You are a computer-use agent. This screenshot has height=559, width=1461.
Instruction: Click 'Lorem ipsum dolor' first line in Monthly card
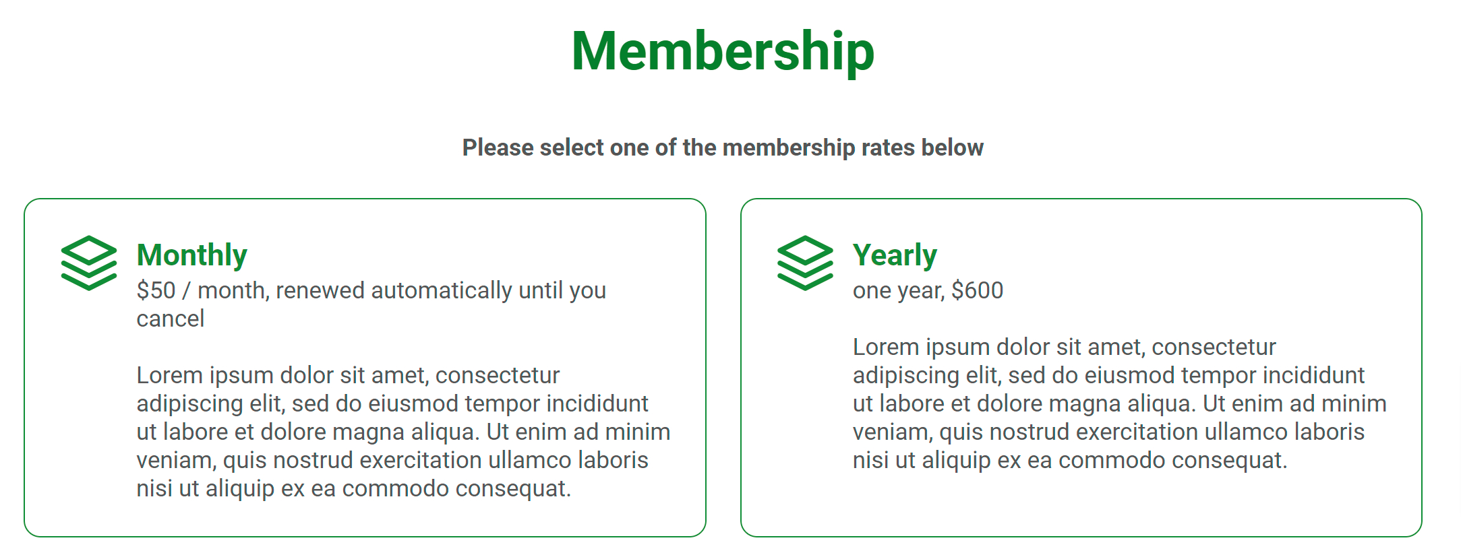point(348,375)
